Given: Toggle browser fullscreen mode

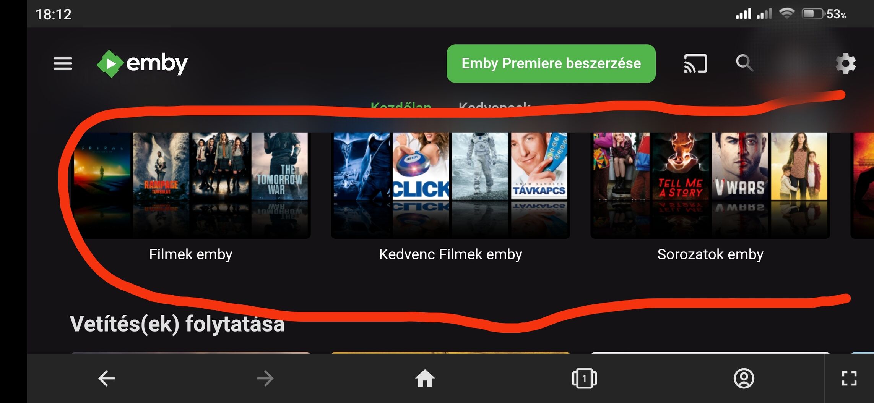Looking at the screenshot, I should click(849, 379).
